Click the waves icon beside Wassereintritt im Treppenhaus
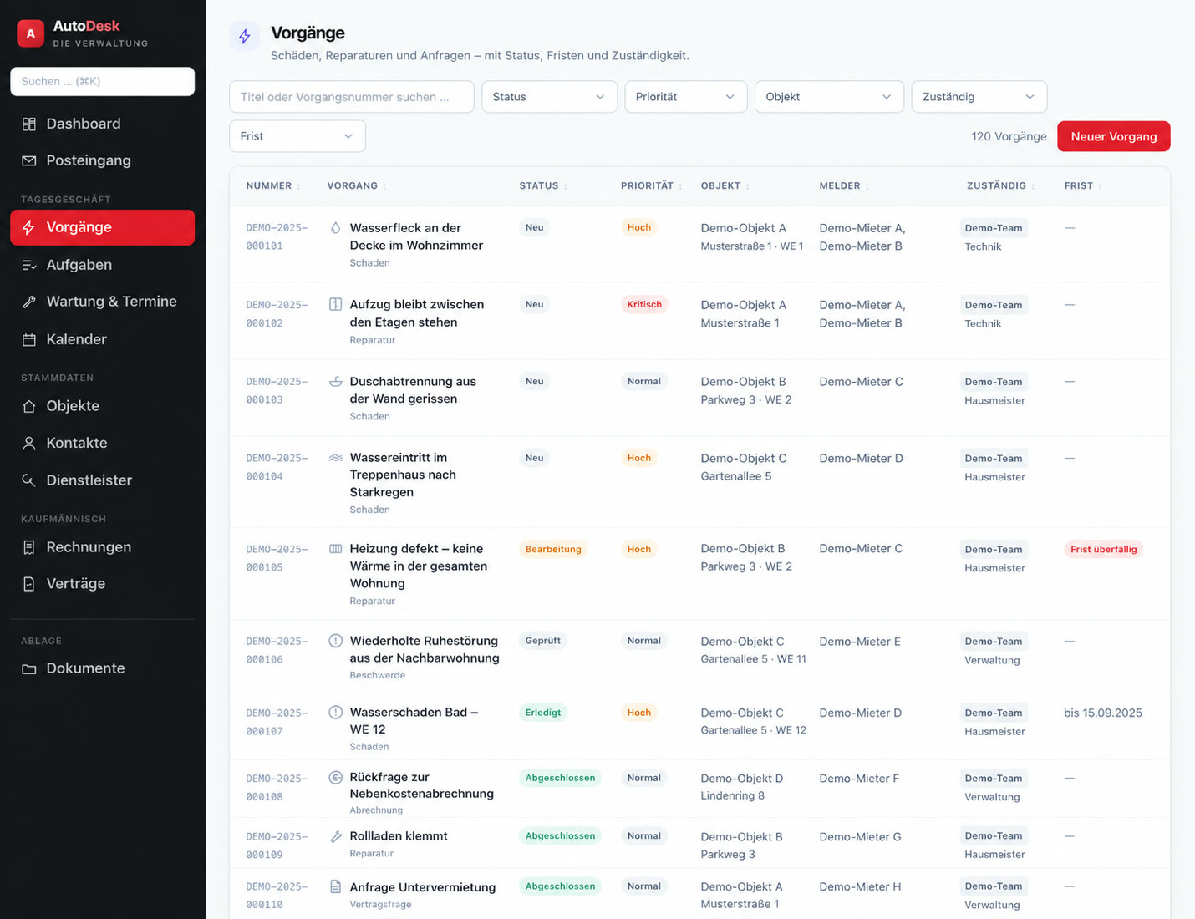 pyautogui.click(x=335, y=458)
